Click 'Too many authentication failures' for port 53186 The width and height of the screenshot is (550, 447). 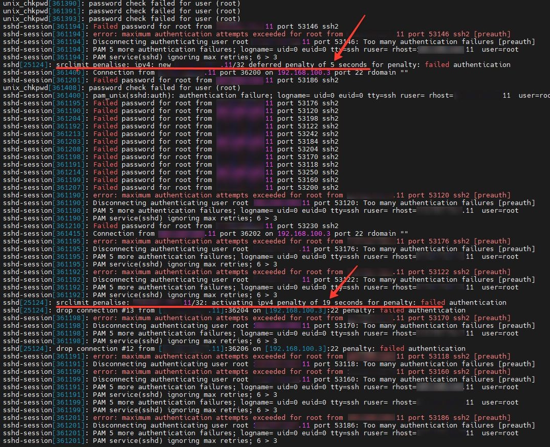(x=429, y=425)
